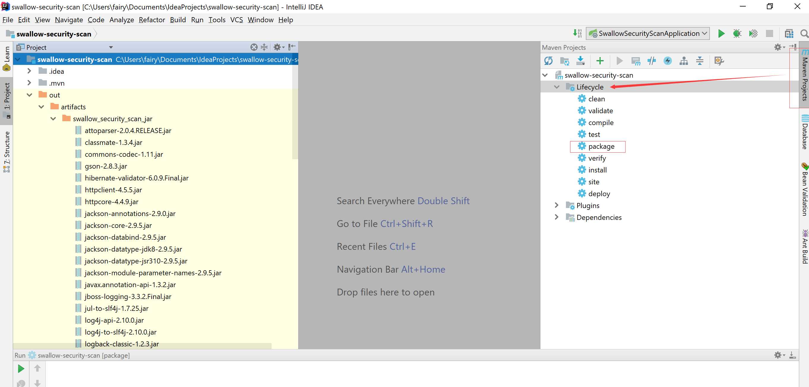Click the Run Maven Build play icon
The image size is (809, 387).
619,61
